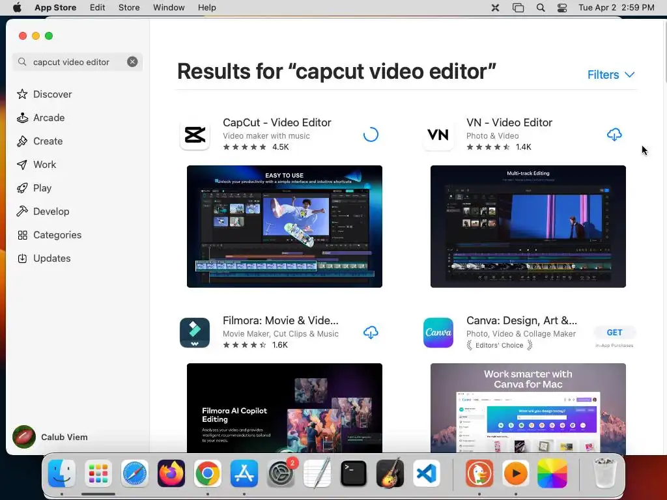Download Filmora via cloud icon
667x500 pixels.
point(371,333)
